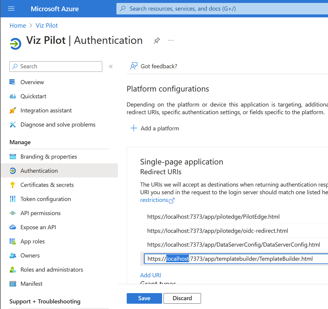Collapse the left sidebar with chevron icon

[x=111, y=67]
